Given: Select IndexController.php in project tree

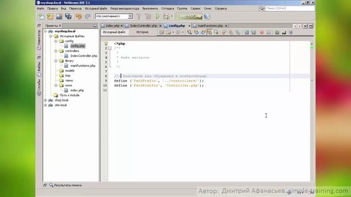Looking at the screenshot, I should [84, 56].
